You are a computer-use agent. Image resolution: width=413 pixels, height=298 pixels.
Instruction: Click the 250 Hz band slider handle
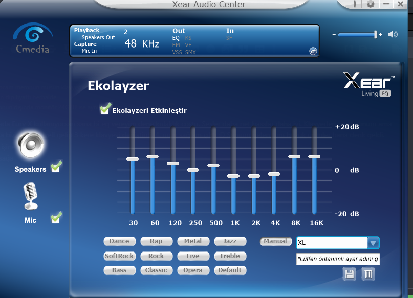[x=193, y=170]
